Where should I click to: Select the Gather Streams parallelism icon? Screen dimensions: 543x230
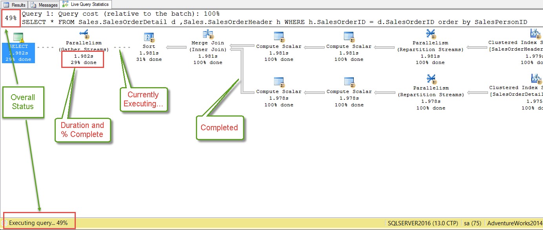(84, 35)
